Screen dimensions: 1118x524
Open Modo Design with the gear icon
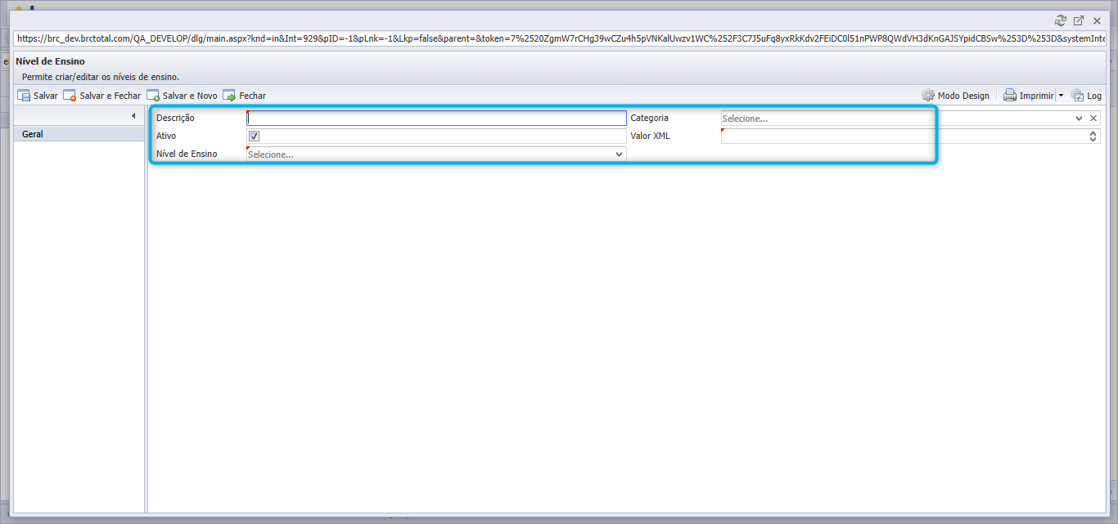[x=955, y=96]
